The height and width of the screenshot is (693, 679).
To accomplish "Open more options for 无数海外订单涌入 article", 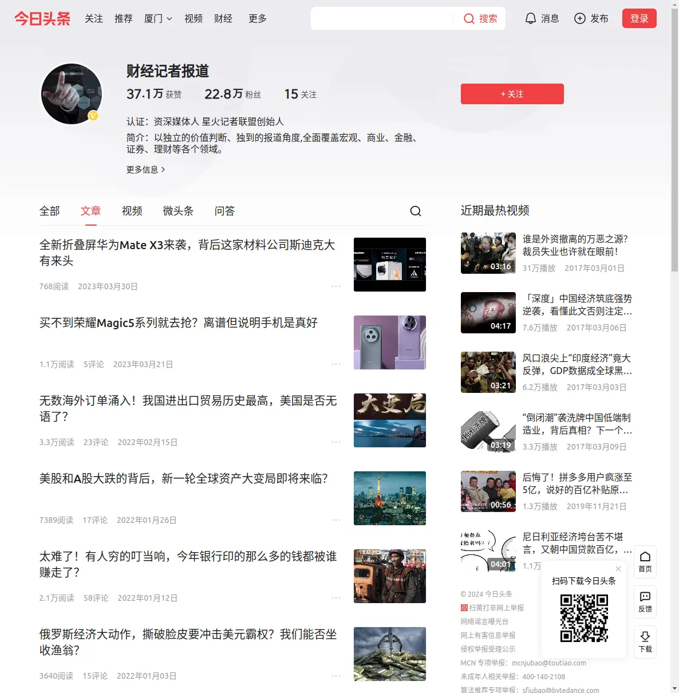I will [x=336, y=442].
